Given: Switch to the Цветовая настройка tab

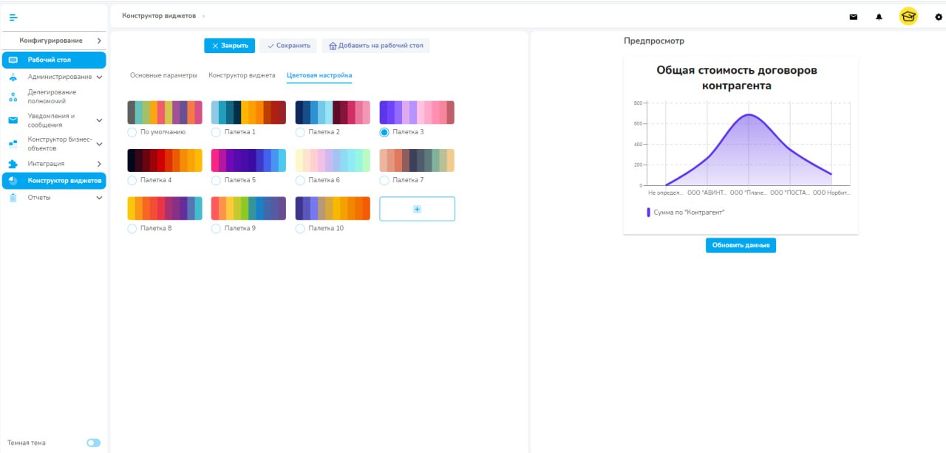Looking at the screenshot, I should pos(319,75).
